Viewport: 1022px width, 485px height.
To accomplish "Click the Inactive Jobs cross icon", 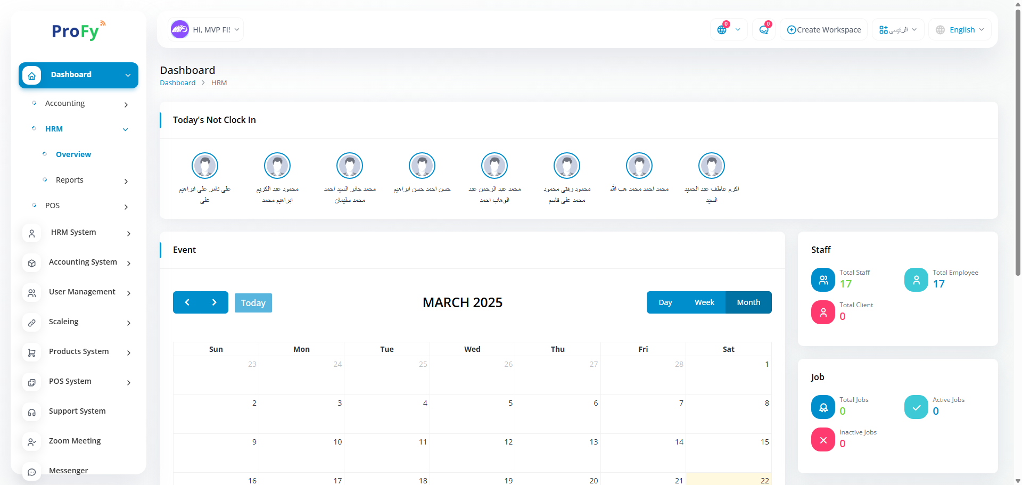I will [823, 440].
